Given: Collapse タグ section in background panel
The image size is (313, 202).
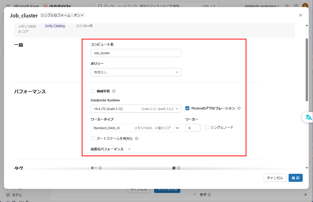Looking at the screenshot, I should [x=195, y=194].
